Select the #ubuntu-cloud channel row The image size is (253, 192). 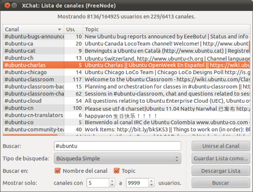point(126,101)
